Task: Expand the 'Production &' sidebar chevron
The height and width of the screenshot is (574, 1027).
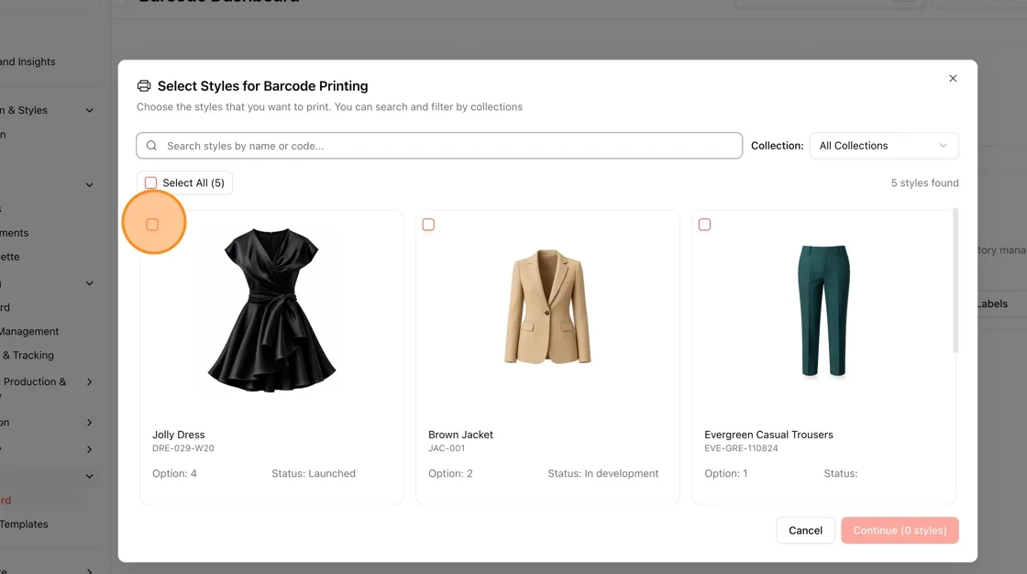Action: (x=90, y=382)
